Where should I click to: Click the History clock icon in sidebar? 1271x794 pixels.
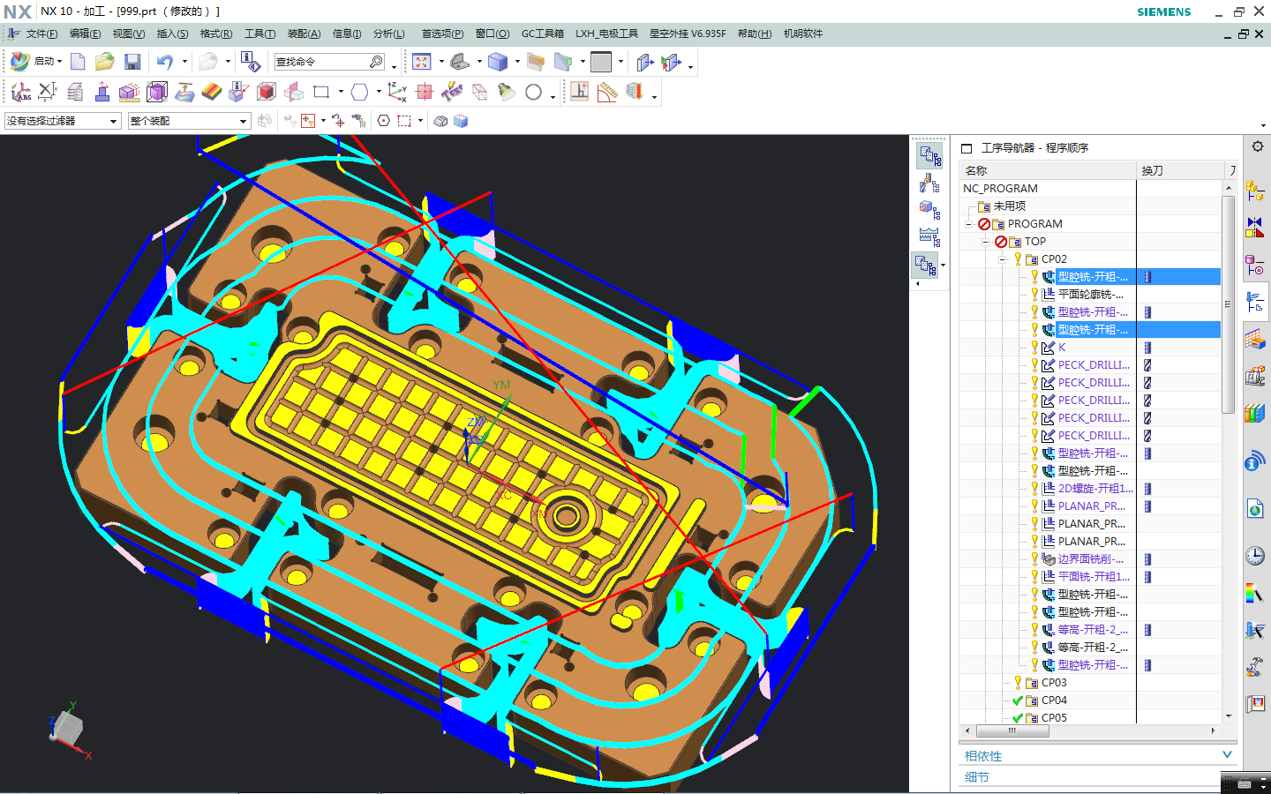point(1254,556)
